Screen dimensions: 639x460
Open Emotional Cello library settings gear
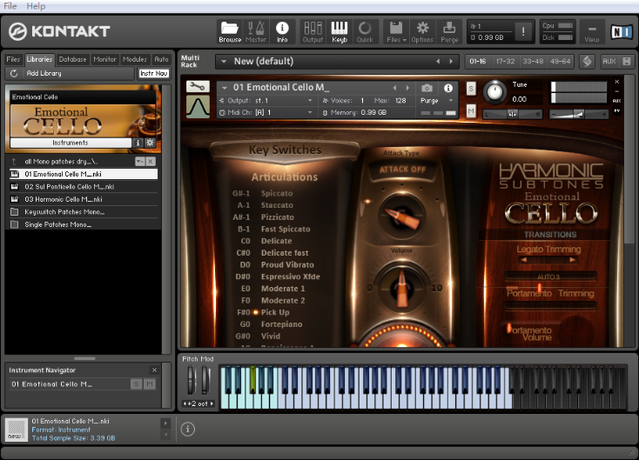150,143
